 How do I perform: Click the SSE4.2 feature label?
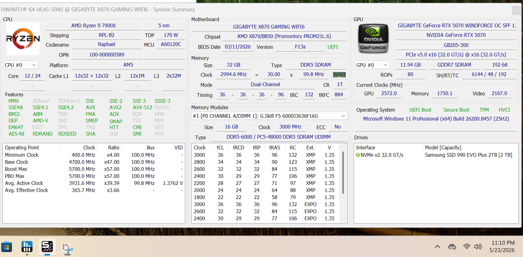pyautogui.click(x=66, y=108)
